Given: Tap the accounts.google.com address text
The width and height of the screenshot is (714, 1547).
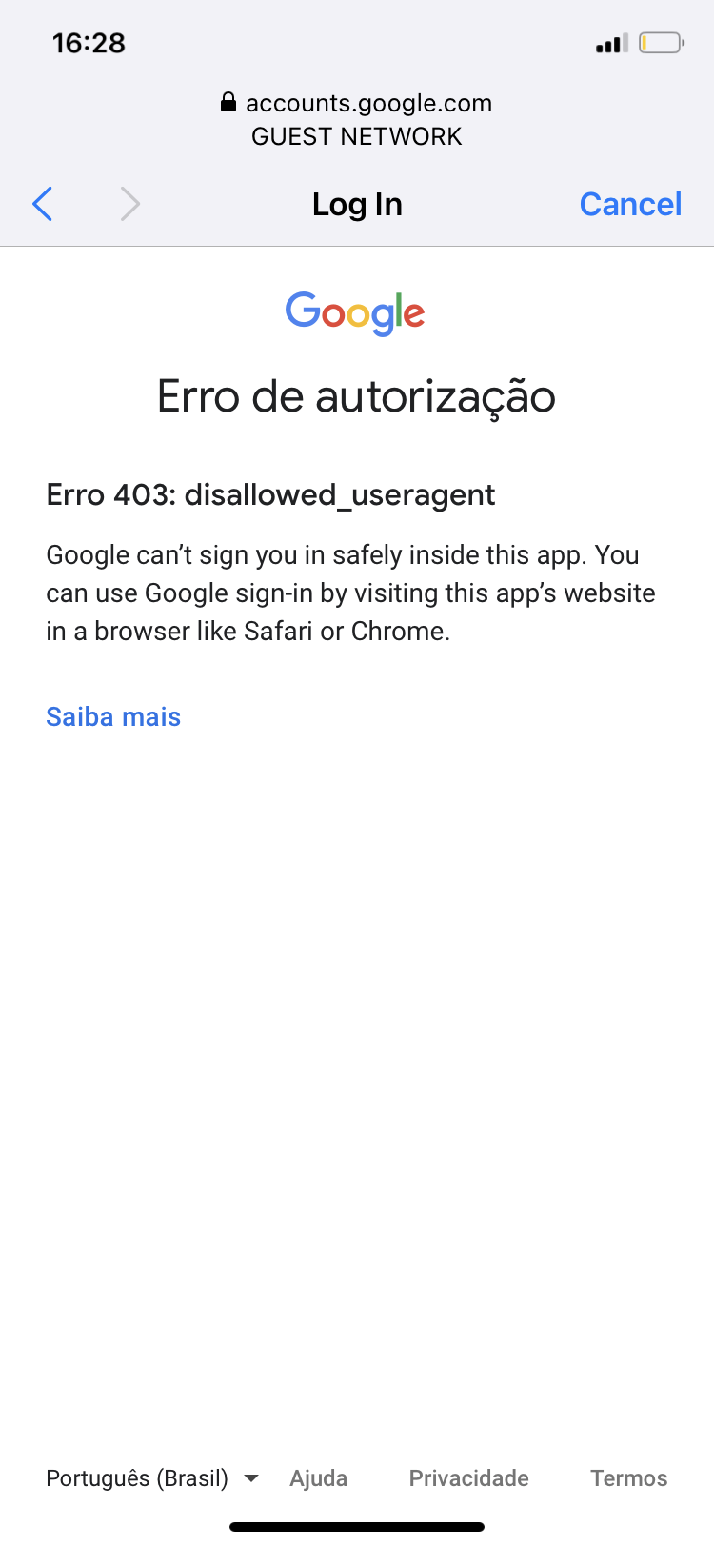Looking at the screenshot, I should click(368, 103).
